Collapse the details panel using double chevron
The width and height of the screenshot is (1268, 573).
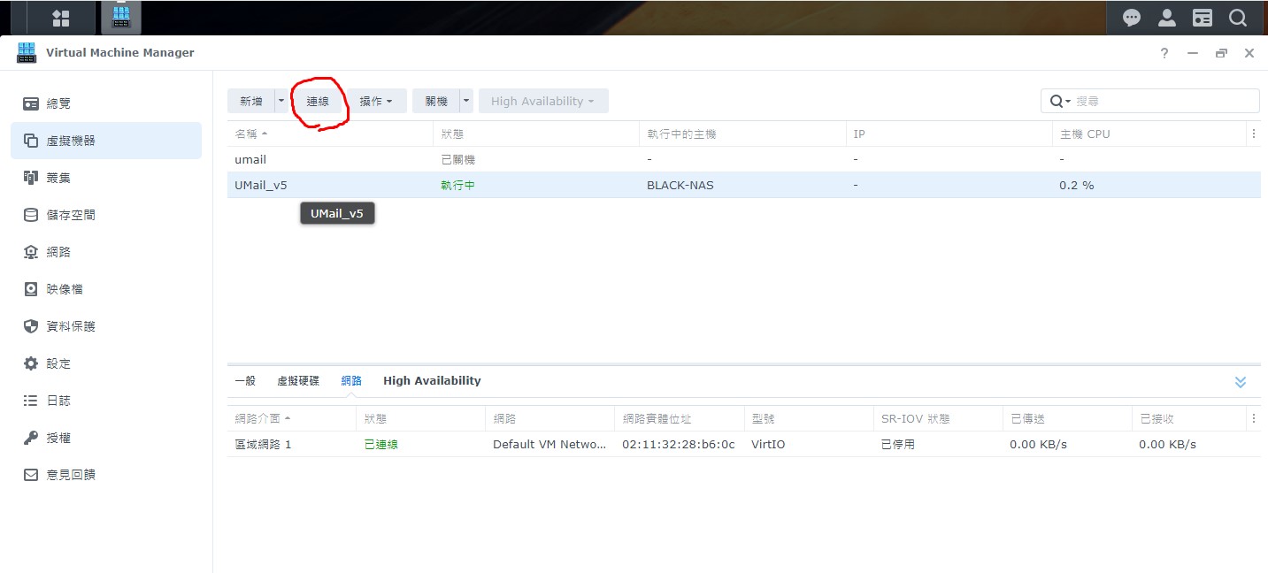tap(1240, 382)
